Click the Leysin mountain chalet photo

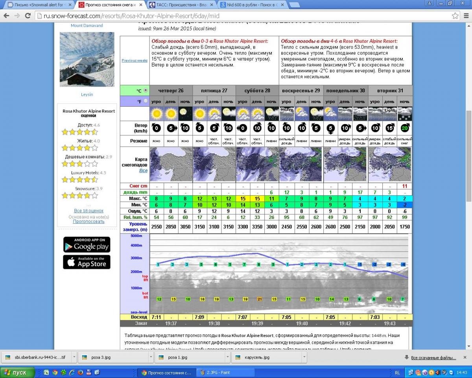click(87, 59)
